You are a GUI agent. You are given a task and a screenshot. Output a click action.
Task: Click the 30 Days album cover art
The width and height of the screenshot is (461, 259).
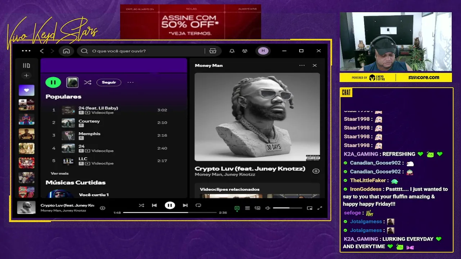tap(257, 117)
